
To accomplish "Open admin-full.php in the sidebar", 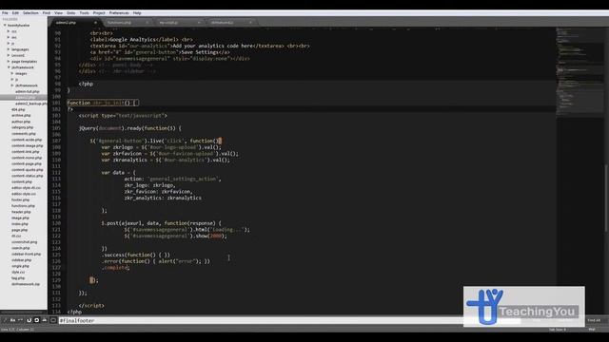I will [x=28, y=91].
